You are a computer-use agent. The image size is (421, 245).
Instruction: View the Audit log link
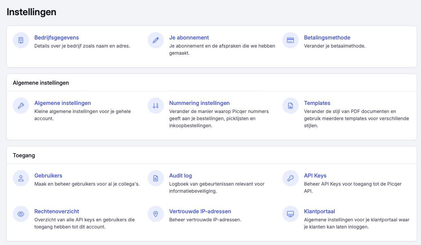point(180,175)
